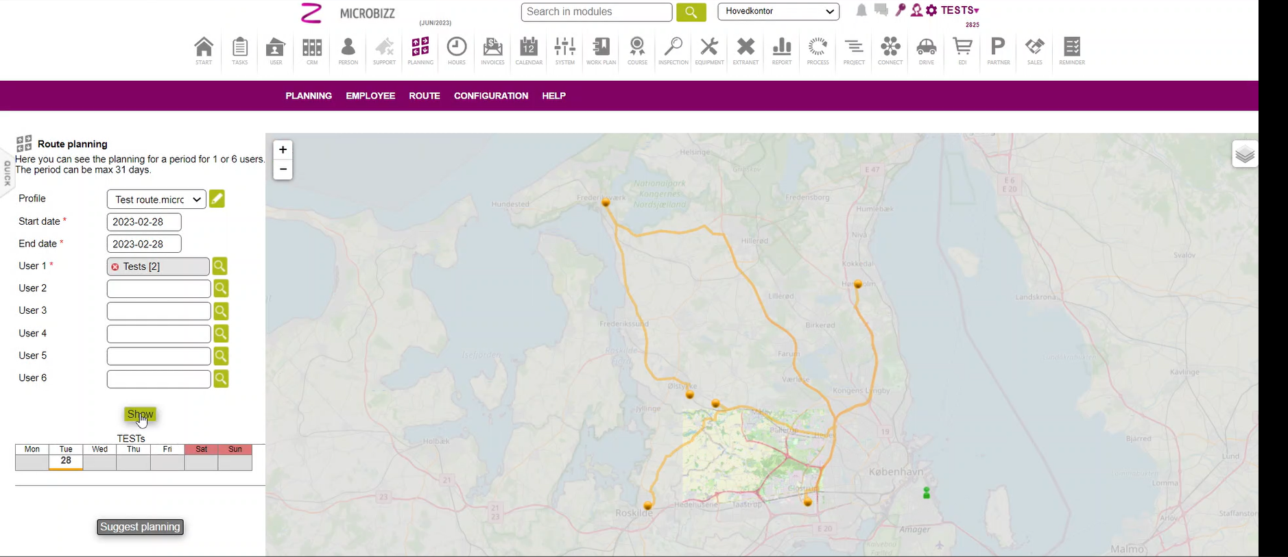
Task: Click the Start date field
Action: coord(144,222)
